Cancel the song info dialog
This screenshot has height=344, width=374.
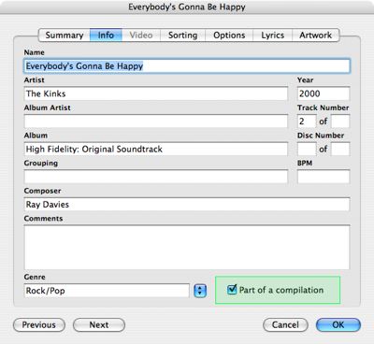click(x=285, y=325)
